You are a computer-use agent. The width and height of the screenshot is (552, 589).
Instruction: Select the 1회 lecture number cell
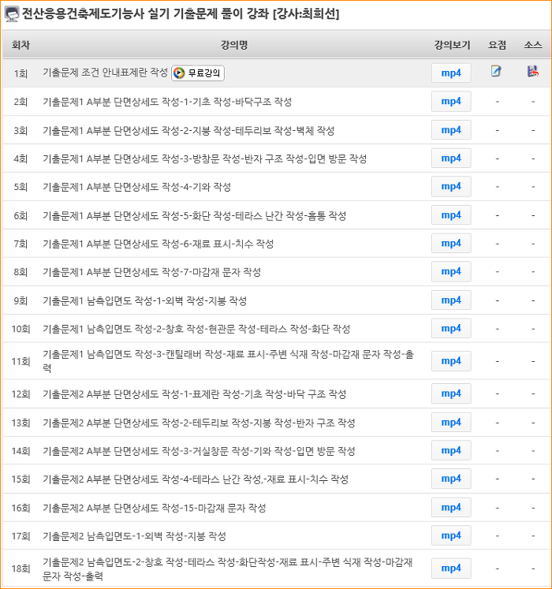21,73
